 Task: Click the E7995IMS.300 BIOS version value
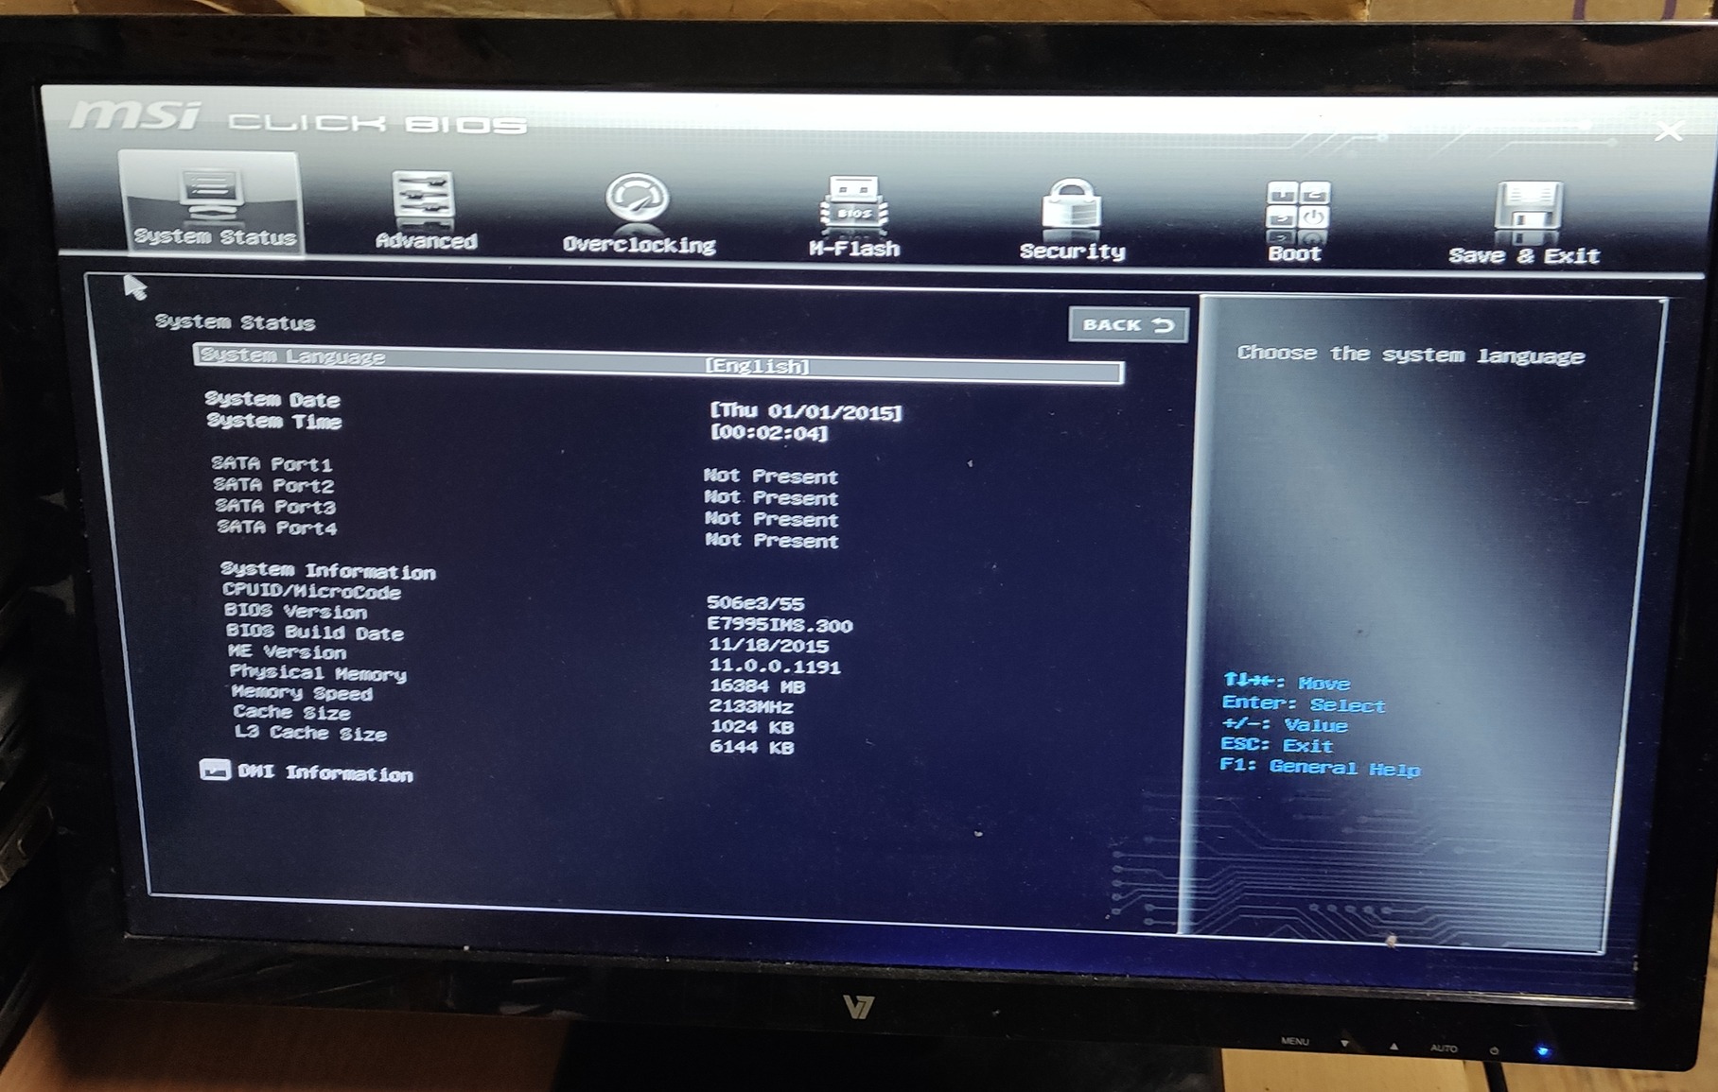pyautogui.click(x=780, y=625)
